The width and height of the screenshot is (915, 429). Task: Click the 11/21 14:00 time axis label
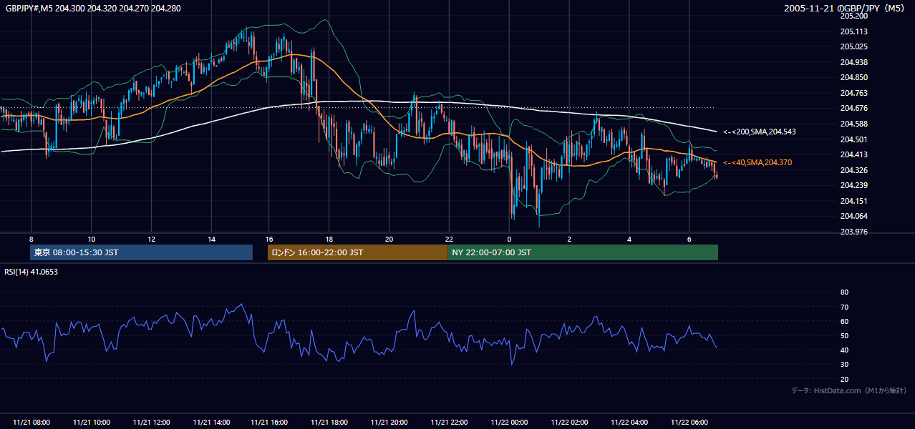point(212,423)
